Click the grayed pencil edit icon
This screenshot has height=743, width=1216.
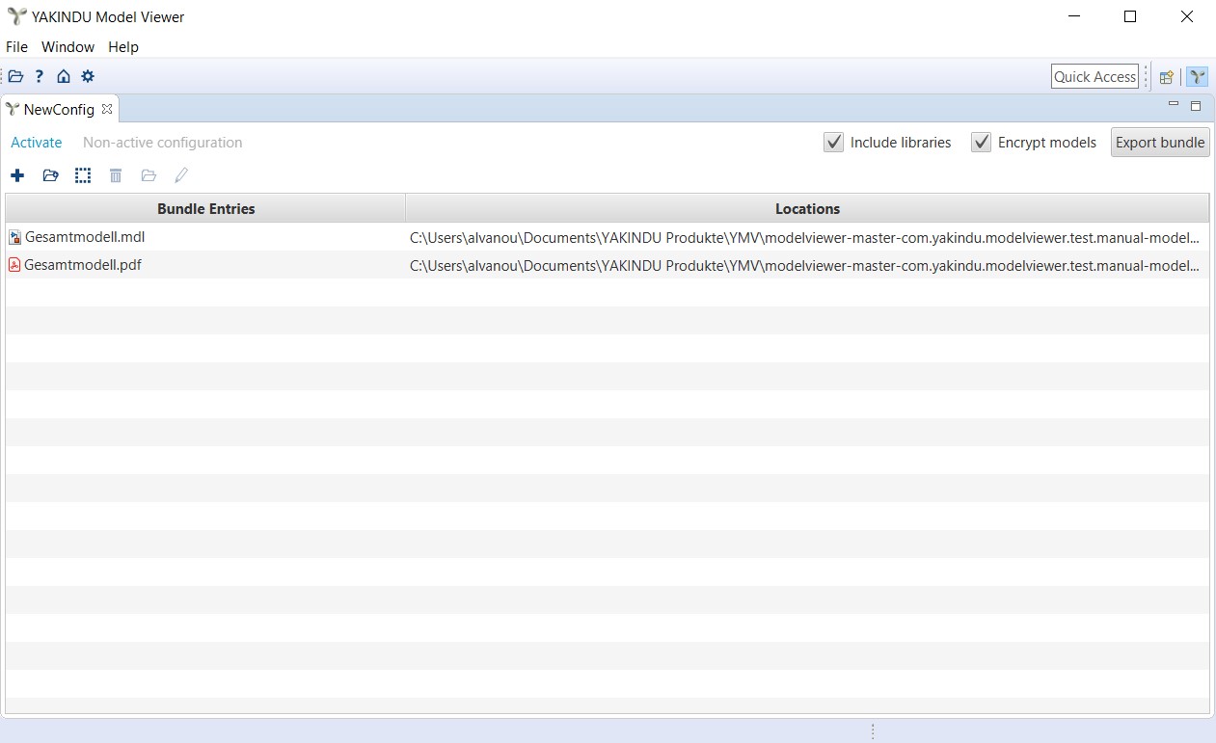(181, 175)
